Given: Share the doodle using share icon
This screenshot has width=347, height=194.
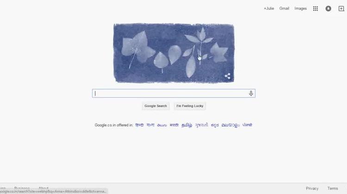Looking at the screenshot, I should pyautogui.click(x=228, y=76).
